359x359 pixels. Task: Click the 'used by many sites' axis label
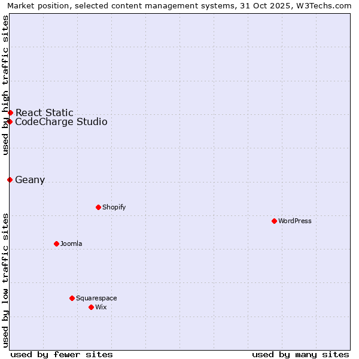tap(300, 354)
